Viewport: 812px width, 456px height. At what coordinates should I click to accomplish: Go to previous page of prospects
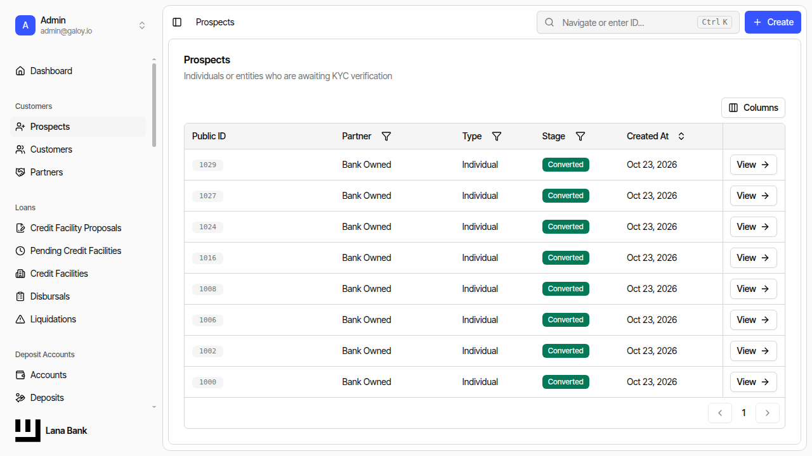pyautogui.click(x=720, y=413)
